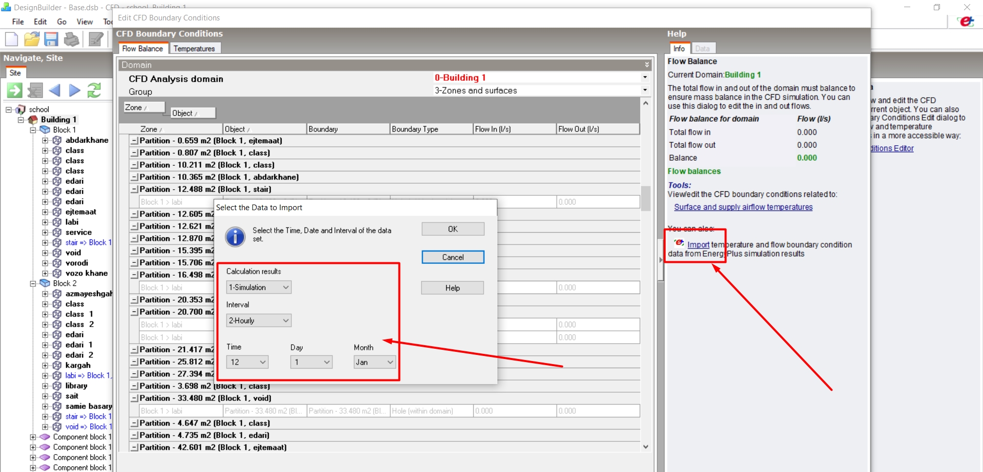Open the Interval 2-Hourly dropdown
Viewport: 983px width, 472px height.
pyautogui.click(x=259, y=321)
